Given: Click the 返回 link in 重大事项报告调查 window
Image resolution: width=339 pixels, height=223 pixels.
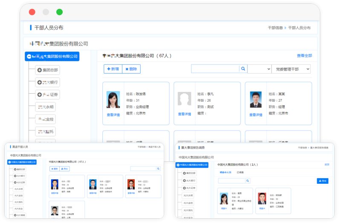Looking at the screenshot, I should (x=327, y=165).
